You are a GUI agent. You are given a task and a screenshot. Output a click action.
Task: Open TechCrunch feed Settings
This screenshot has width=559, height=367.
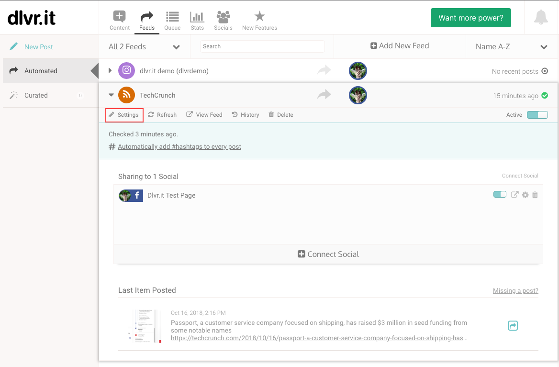(x=124, y=115)
